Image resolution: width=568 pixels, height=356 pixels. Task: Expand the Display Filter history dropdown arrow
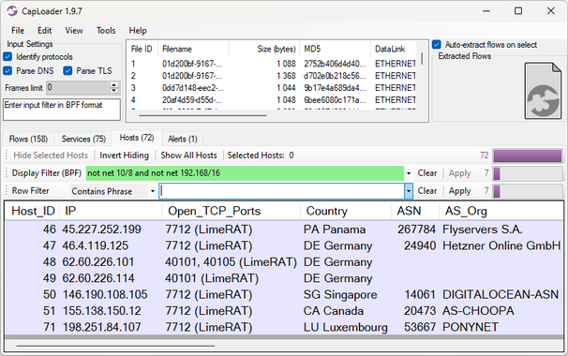409,173
